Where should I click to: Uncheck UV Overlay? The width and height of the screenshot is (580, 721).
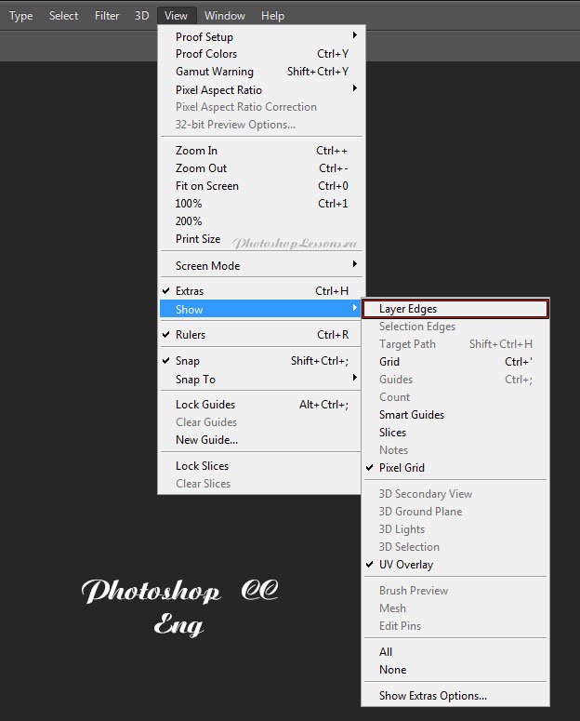coord(455,565)
